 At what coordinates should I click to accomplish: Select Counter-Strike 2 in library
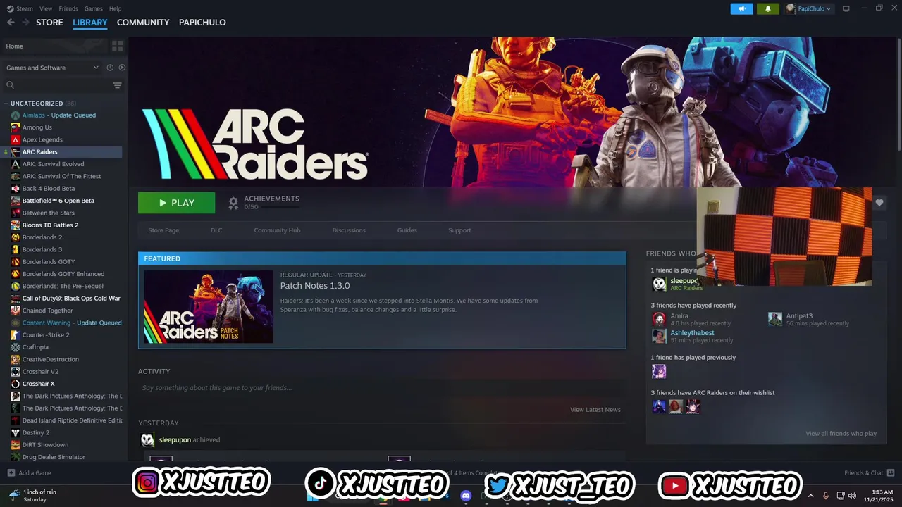[x=46, y=334]
